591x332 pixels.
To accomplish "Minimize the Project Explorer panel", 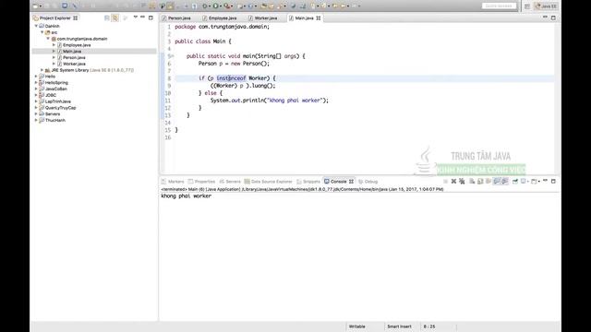I will [143, 18].
